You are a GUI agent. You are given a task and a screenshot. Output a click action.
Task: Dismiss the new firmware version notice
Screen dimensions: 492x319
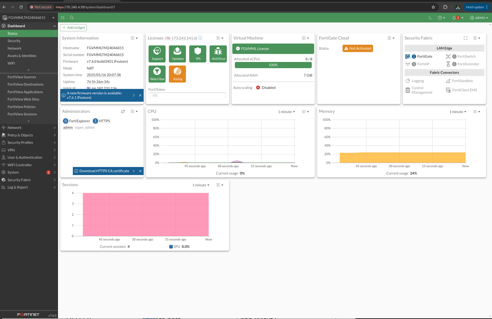(140, 96)
